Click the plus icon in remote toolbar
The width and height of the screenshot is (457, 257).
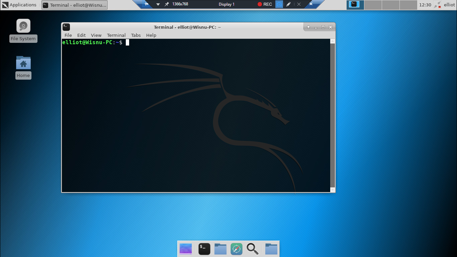[x=146, y=4]
